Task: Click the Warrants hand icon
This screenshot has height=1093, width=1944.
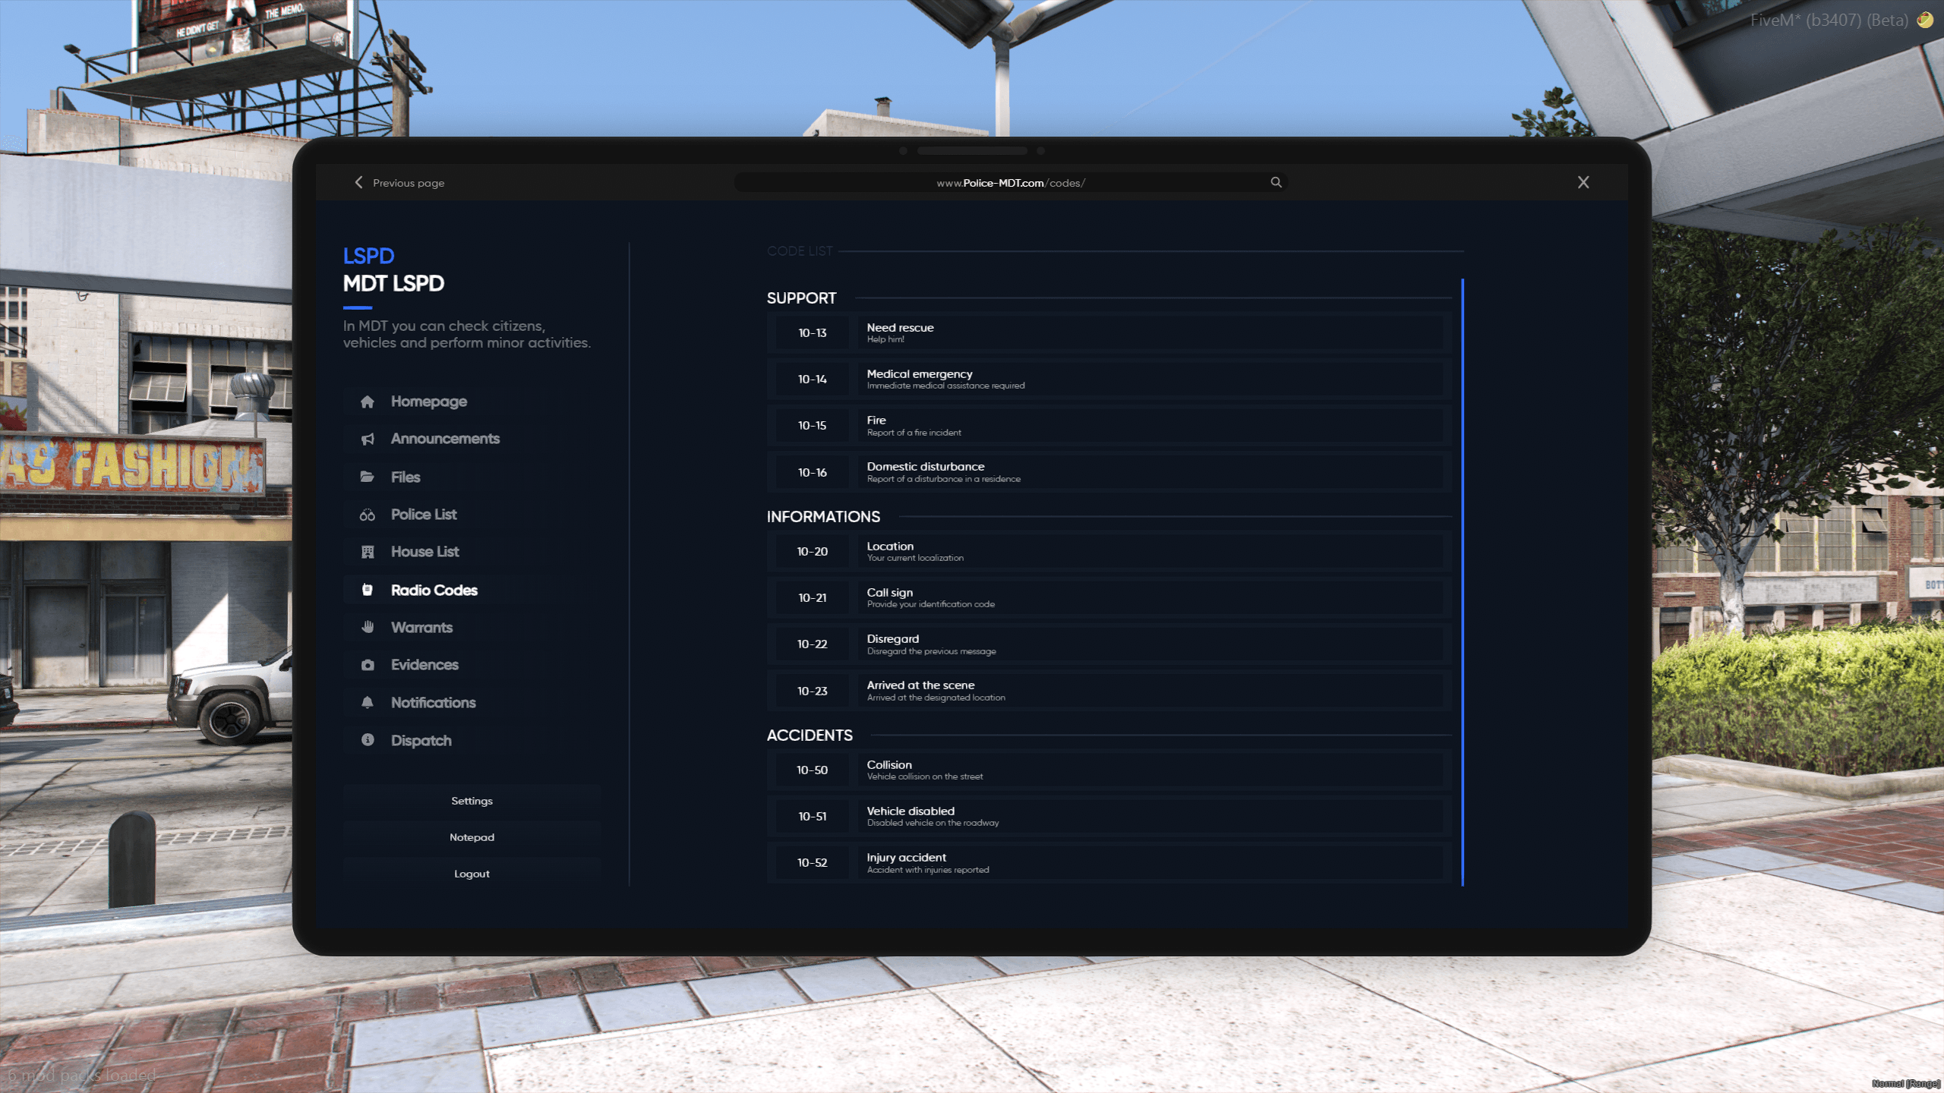Action: [x=368, y=627]
